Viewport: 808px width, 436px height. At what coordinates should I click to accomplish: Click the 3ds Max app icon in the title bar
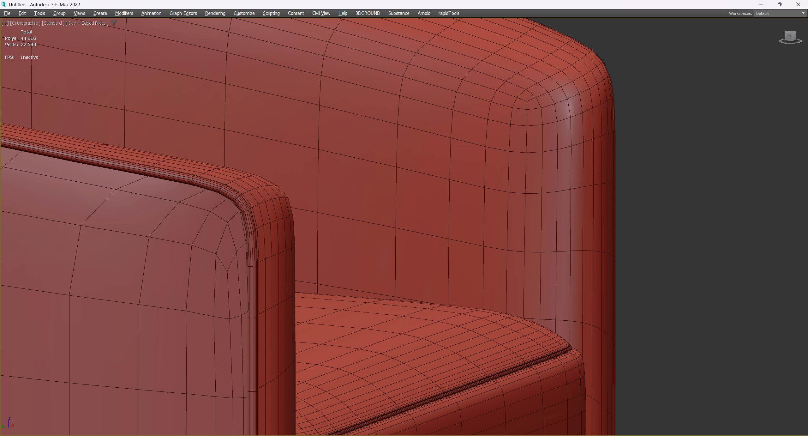[4, 4]
